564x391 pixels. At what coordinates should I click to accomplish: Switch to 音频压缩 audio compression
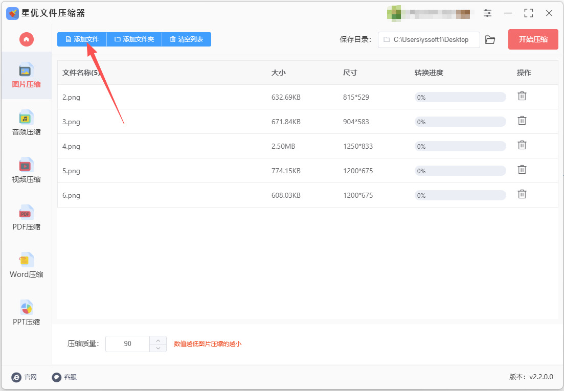(x=26, y=123)
